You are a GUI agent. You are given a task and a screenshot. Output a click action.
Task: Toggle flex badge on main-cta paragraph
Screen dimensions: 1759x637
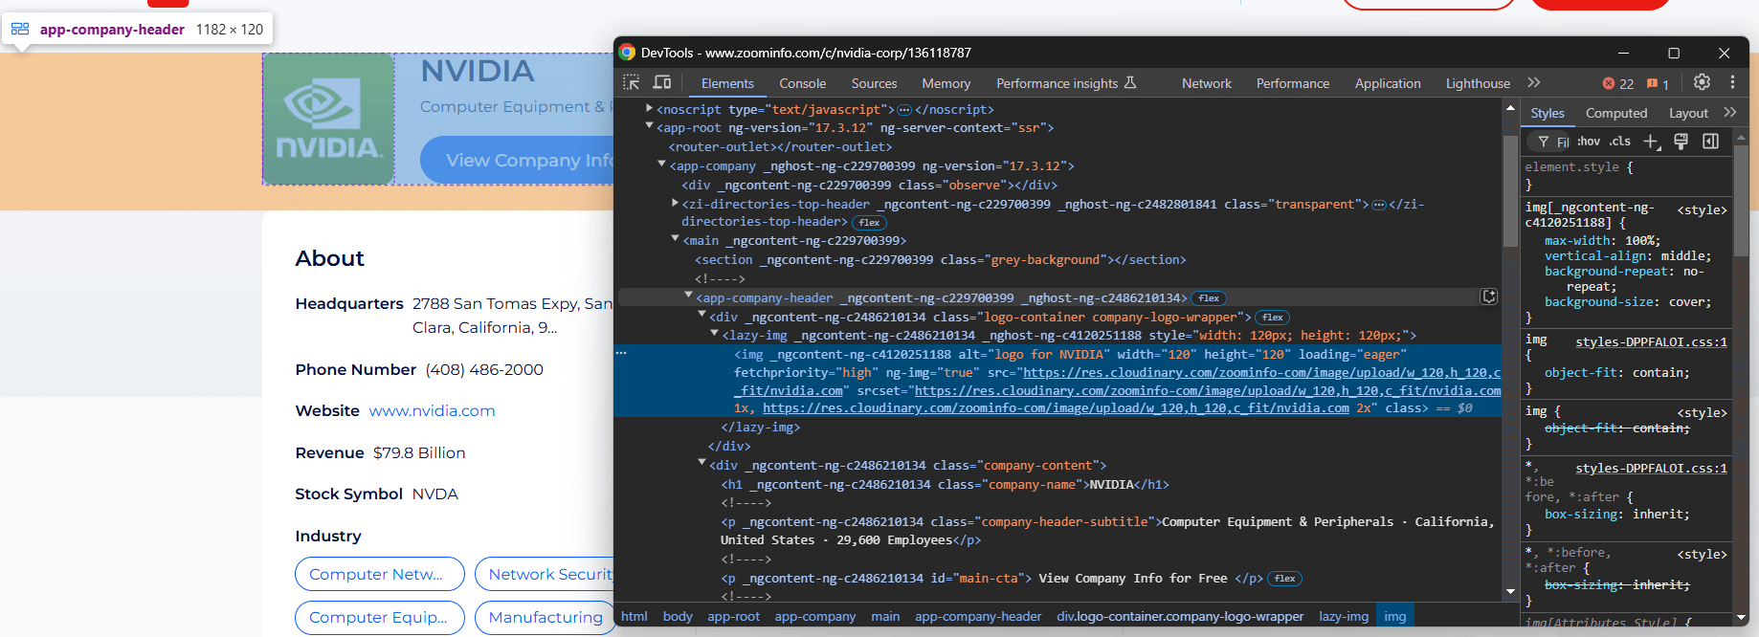[x=1285, y=579]
